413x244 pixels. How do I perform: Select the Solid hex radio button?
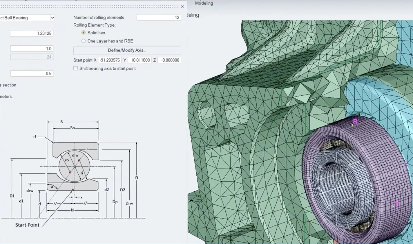click(x=84, y=33)
